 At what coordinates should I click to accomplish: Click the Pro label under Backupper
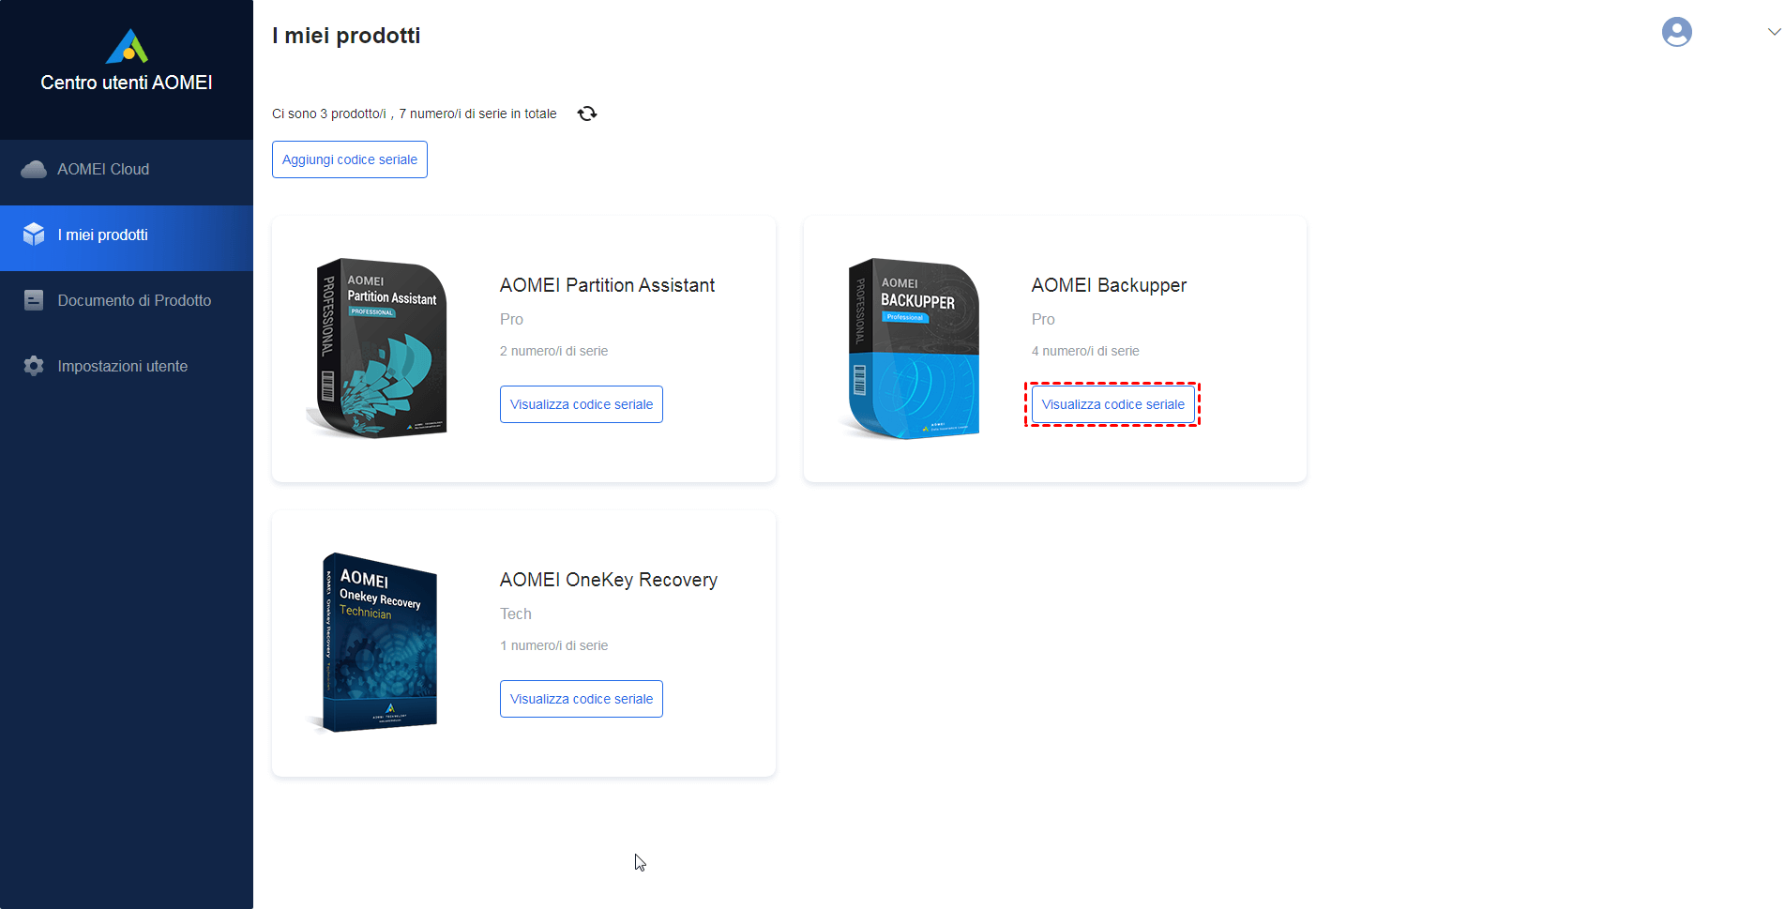click(x=1043, y=319)
